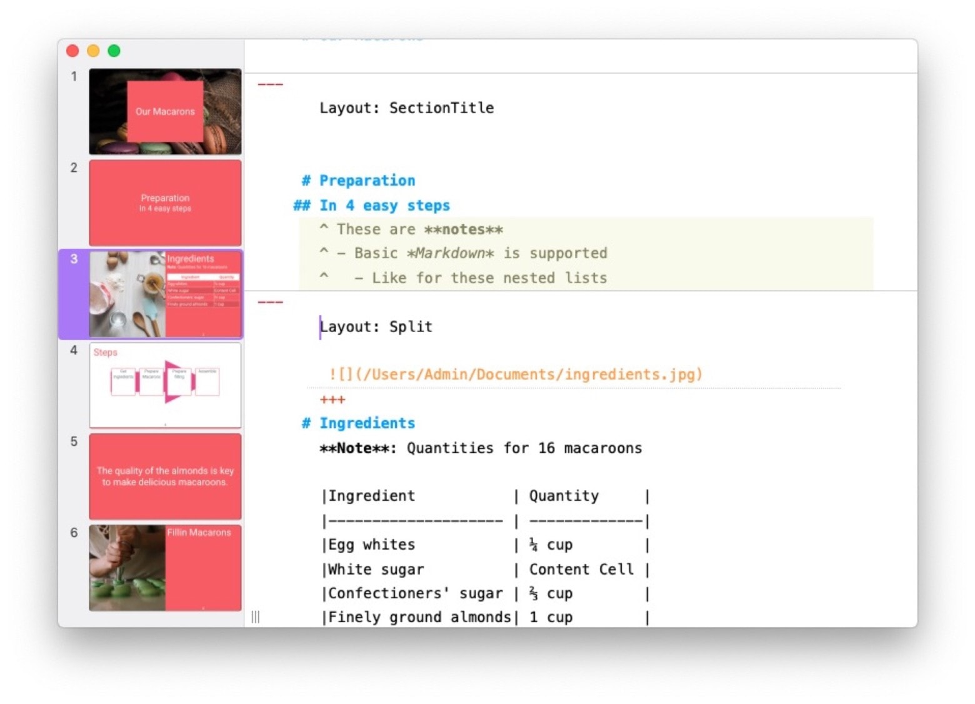Select the 'Preparation' slide thumbnail

[x=164, y=202]
